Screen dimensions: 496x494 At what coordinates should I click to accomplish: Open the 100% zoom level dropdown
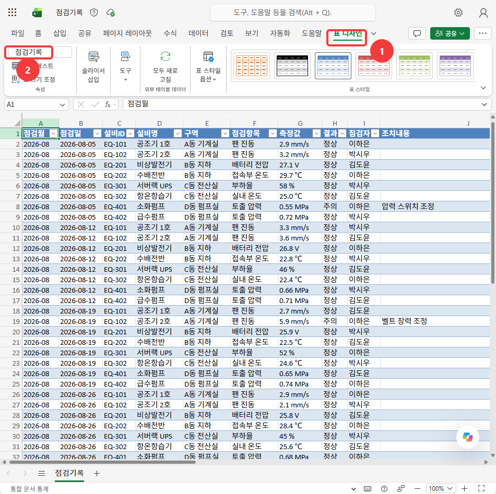tap(441, 489)
